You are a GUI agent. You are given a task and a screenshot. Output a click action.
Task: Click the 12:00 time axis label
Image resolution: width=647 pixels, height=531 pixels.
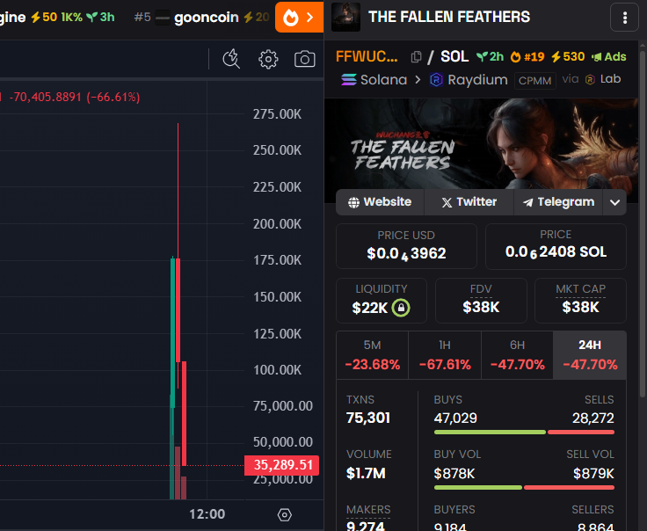[207, 514]
